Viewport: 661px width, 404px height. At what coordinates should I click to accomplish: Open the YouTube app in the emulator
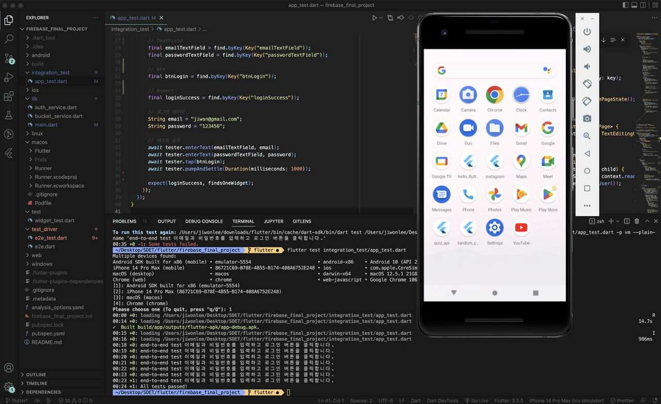coord(521,231)
